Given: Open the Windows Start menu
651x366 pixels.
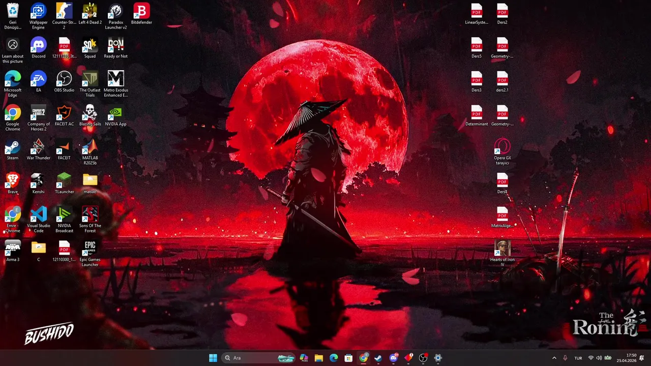Looking at the screenshot, I should [x=213, y=358].
